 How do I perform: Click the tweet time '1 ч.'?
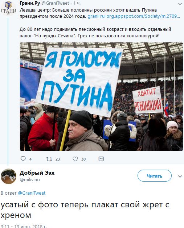point(77,3)
